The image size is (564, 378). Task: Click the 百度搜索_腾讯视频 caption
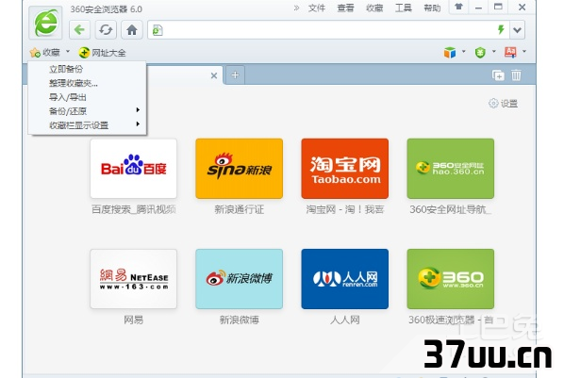tap(133, 209)
